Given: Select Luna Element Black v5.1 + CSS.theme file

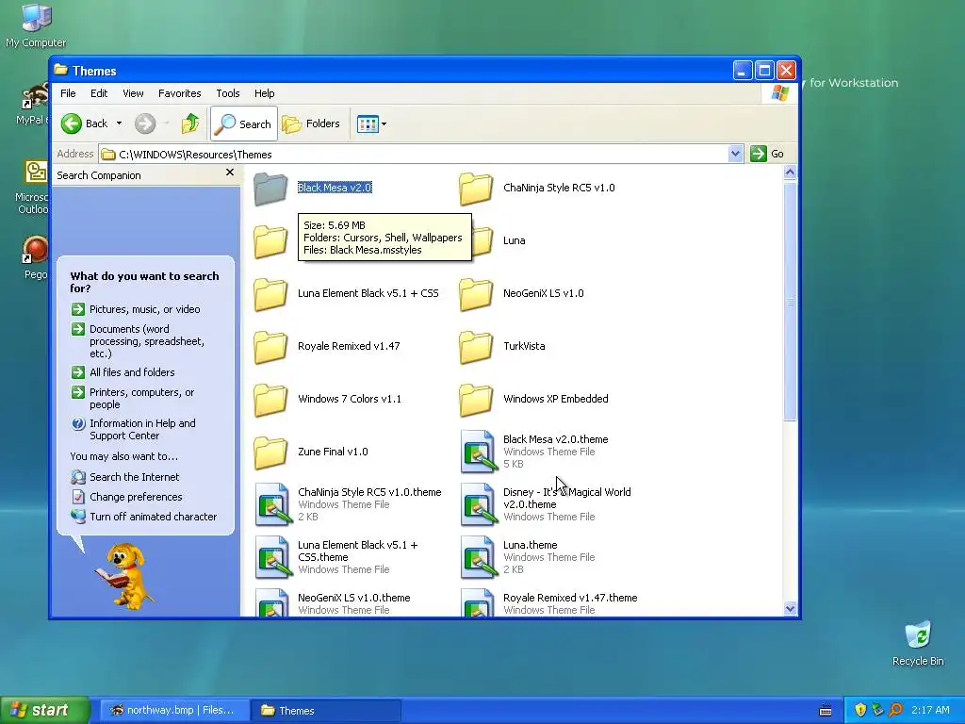Looking at the screenshot, I should [336, 557].
